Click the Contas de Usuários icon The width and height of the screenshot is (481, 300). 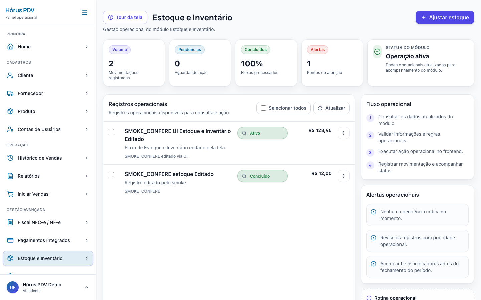10,129
